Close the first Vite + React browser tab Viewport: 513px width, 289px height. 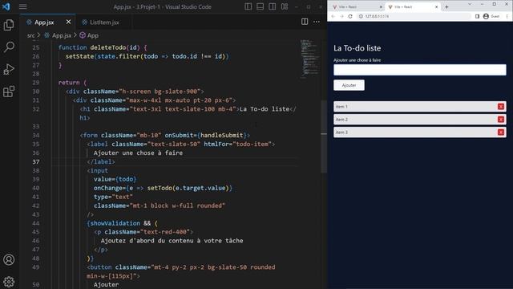point(381,7)
